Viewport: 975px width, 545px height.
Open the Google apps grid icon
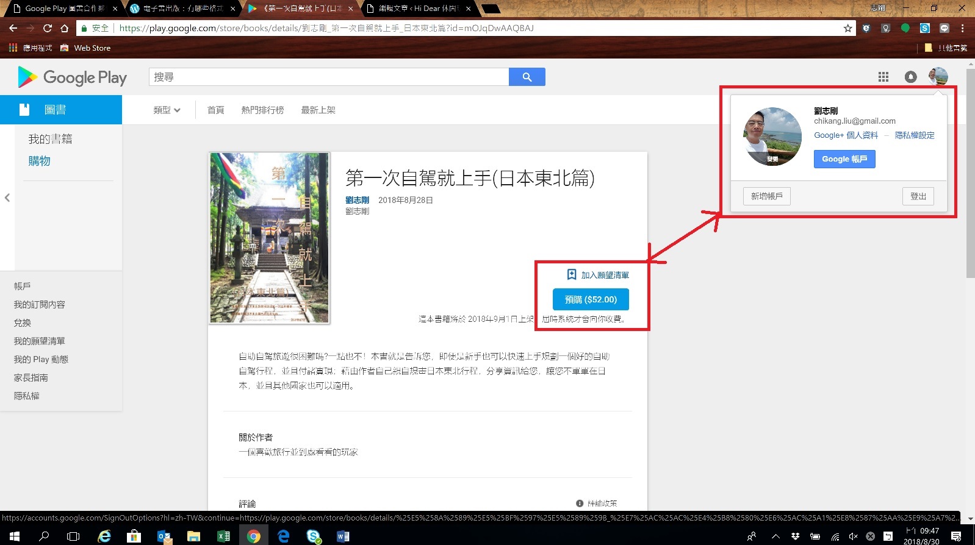pos(883,77)
